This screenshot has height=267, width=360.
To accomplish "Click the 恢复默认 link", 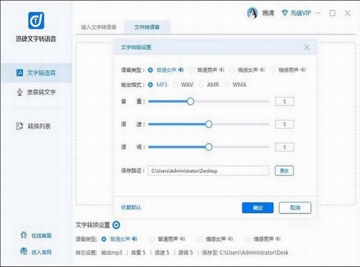I will [x=131, y=207].
